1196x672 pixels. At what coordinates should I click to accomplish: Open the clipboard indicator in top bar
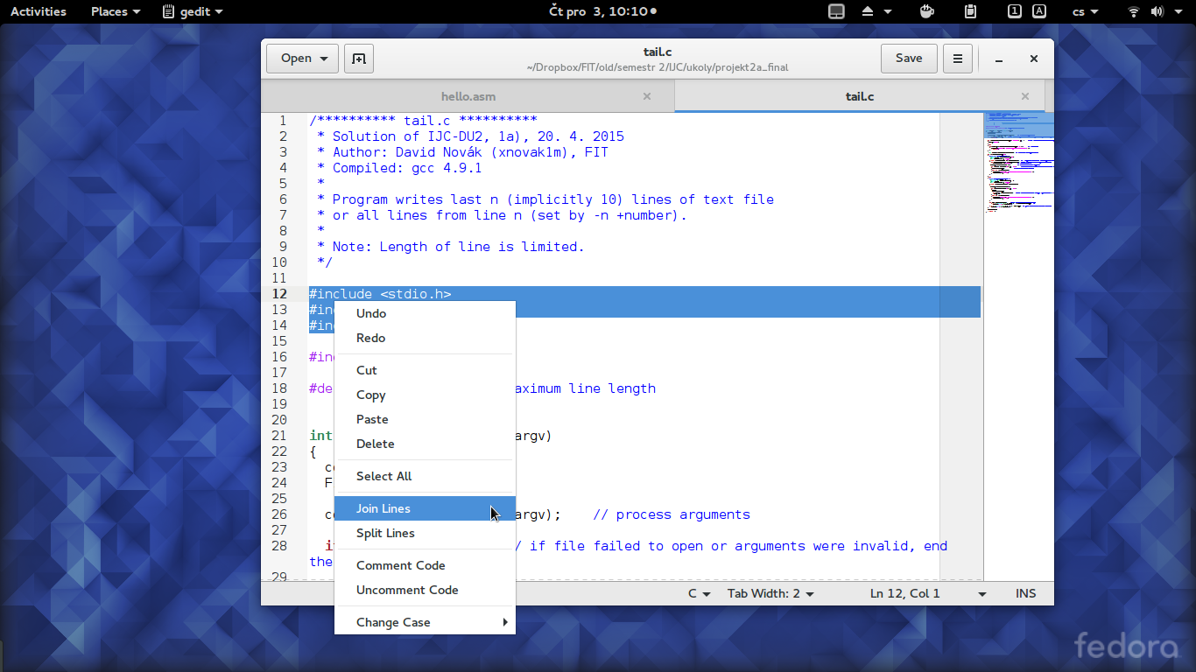[970, 11]
